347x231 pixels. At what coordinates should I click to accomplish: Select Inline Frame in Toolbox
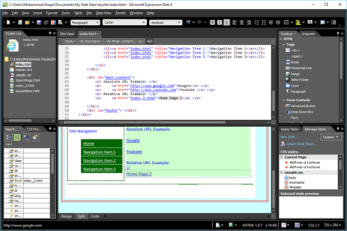(x=300, y=79)
